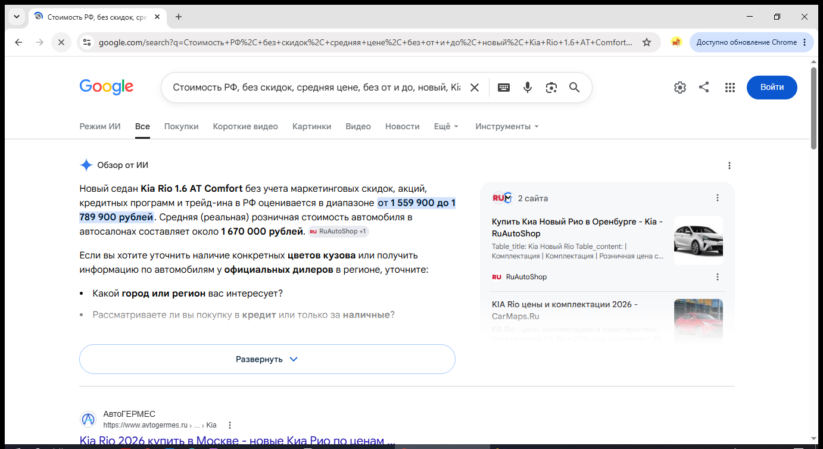Screen dimensions: 823x449
Task: Open options for RuAutoShop source
Action: pyautogui.click(x=718, y=277)
